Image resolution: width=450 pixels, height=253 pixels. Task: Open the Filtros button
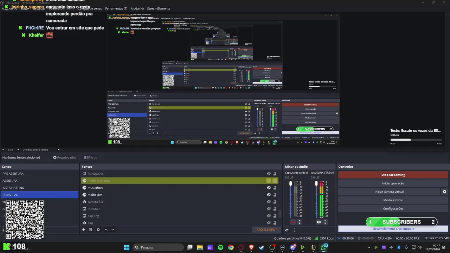(90, 157)
